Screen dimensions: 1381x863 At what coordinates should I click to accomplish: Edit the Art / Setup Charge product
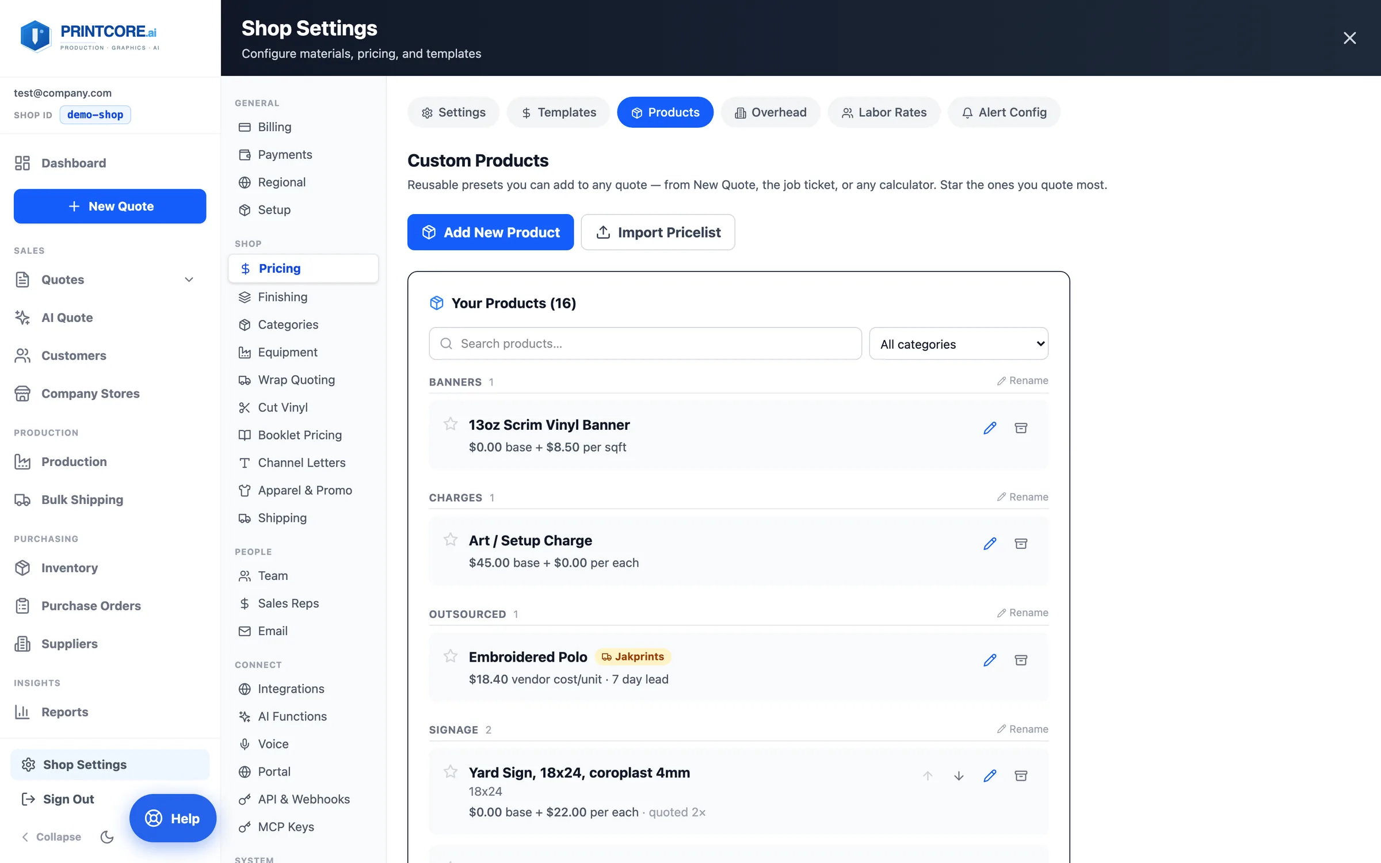pyautogui.click(x=990, y=544)
